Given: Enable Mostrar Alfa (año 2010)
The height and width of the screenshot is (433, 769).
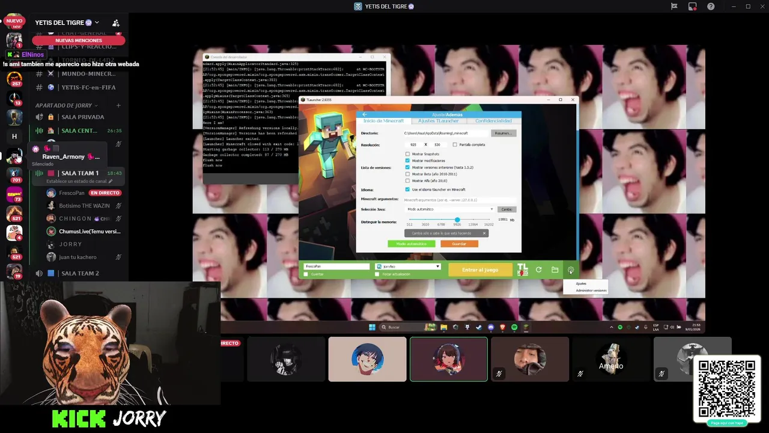Looking at the screenshot, I should tap(407, 180).
